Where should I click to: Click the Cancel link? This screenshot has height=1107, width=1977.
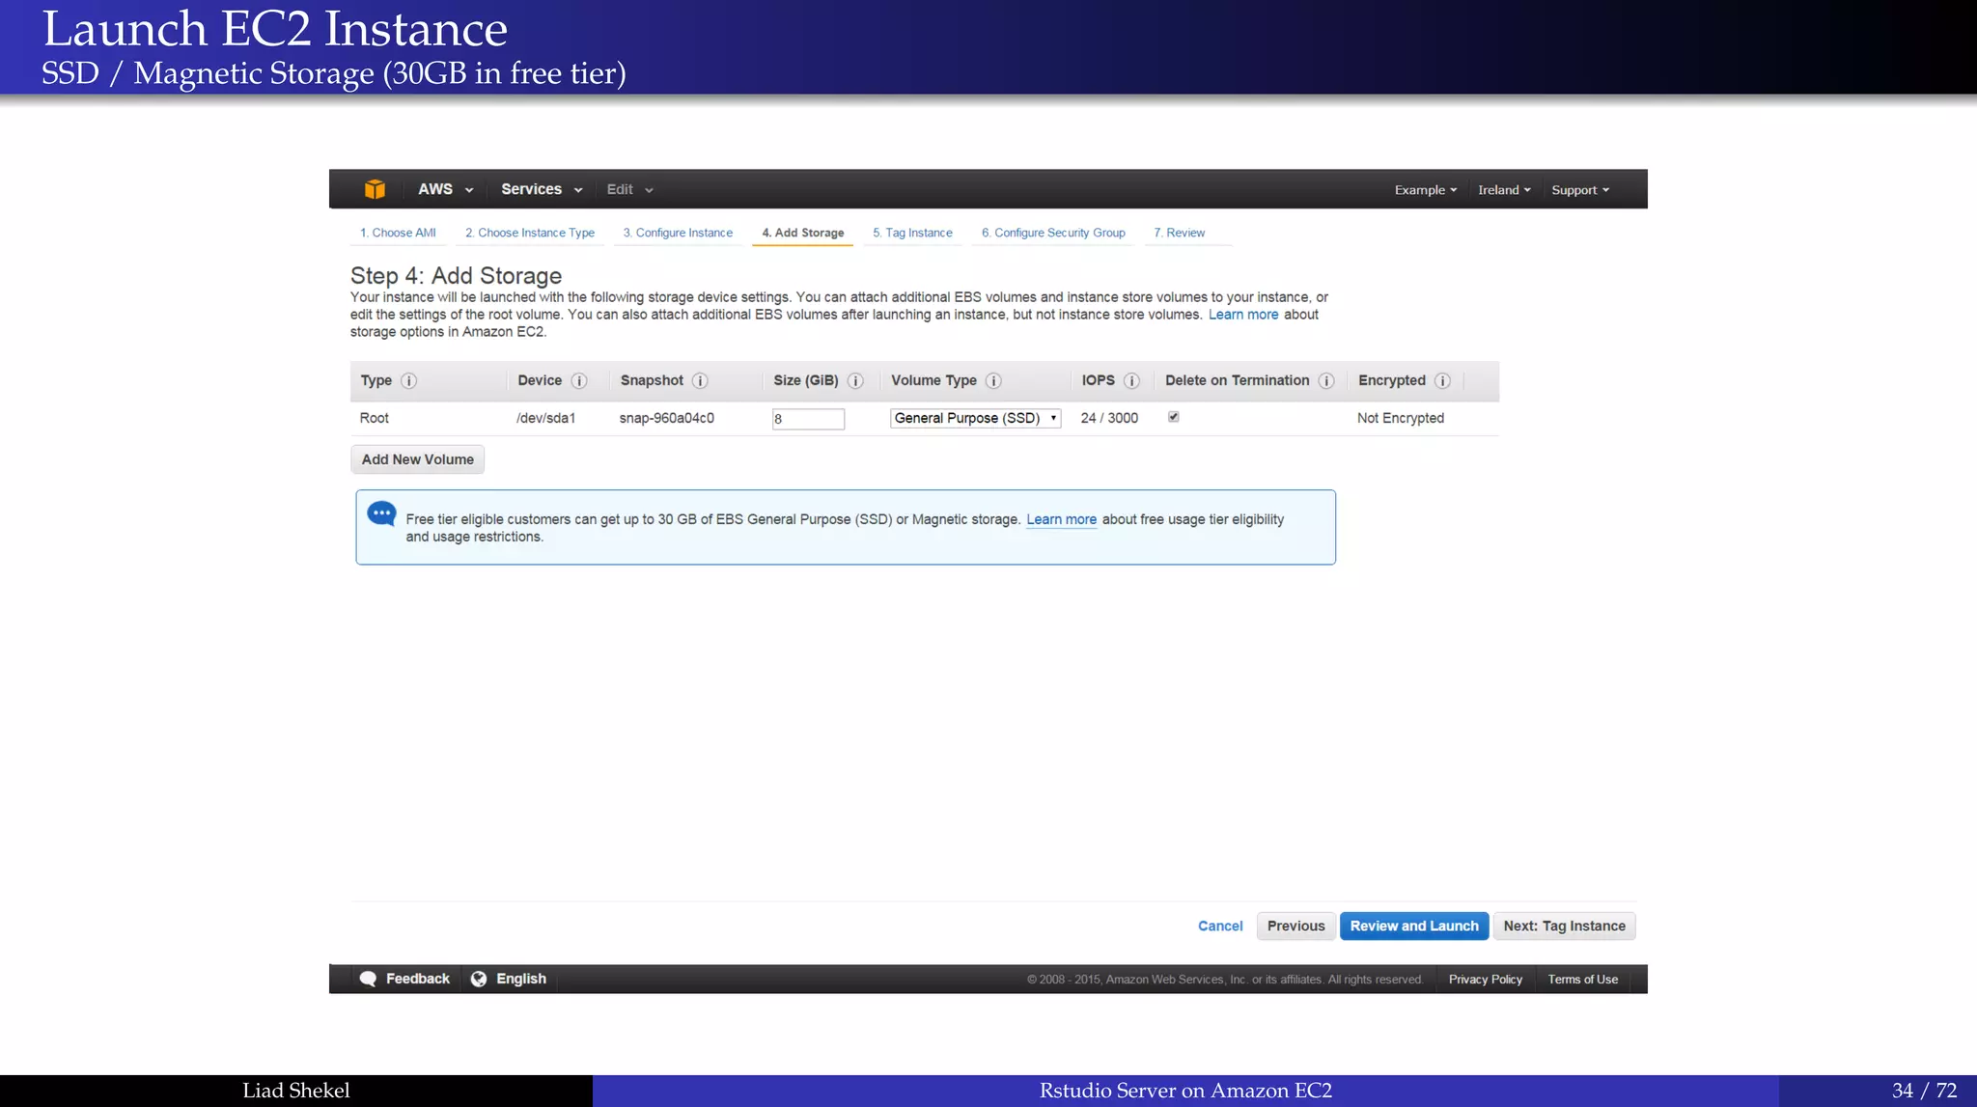(x=1220, y=926)
